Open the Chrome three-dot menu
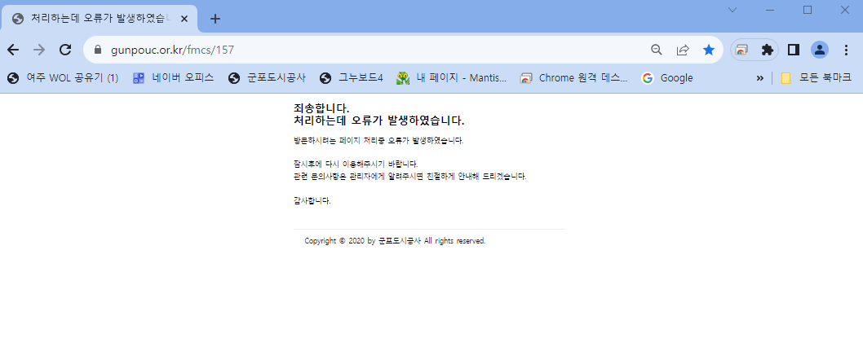 (845, 50)
